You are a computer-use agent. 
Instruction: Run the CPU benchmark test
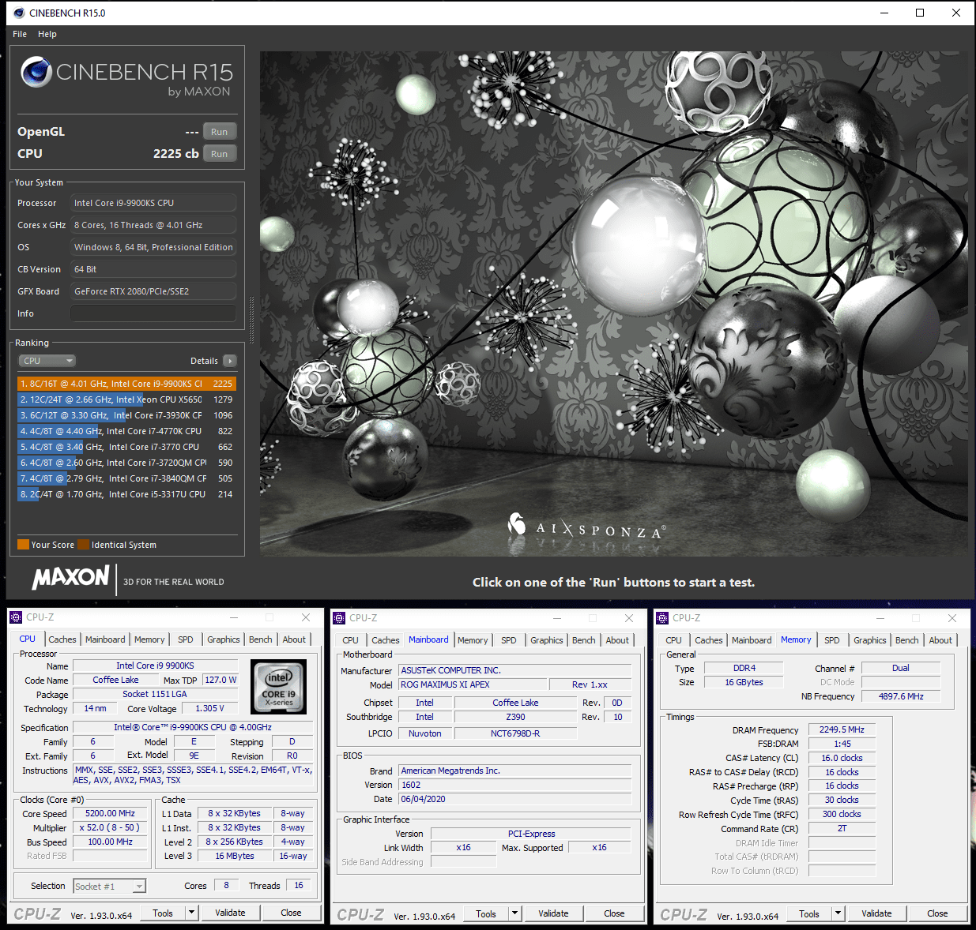point(220,154)
